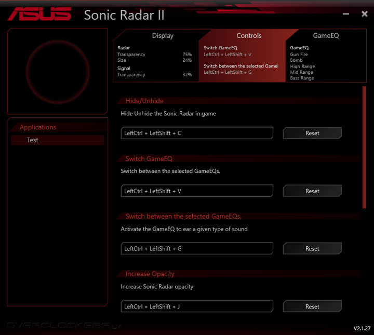Close the Sonic Radar II window
The image size is (374, 335).
point(365,14)
